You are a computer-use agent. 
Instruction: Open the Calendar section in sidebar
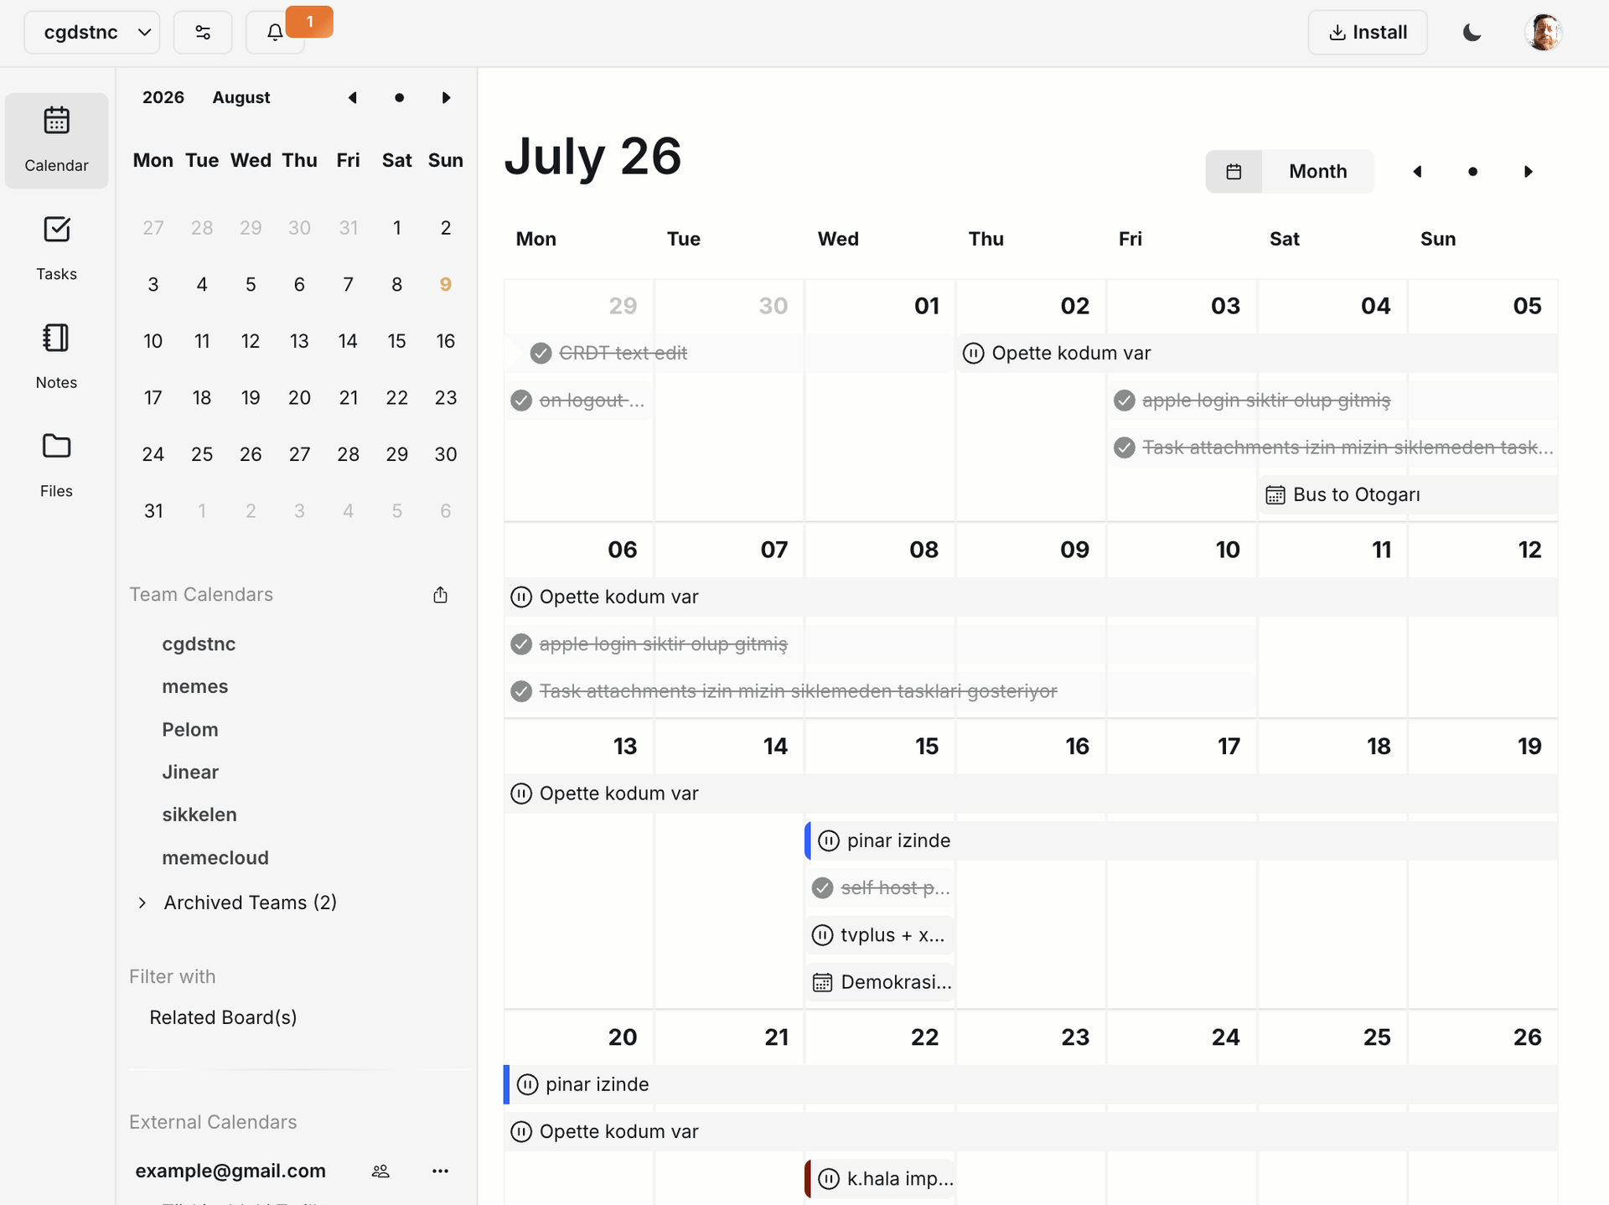click(56, 141)
